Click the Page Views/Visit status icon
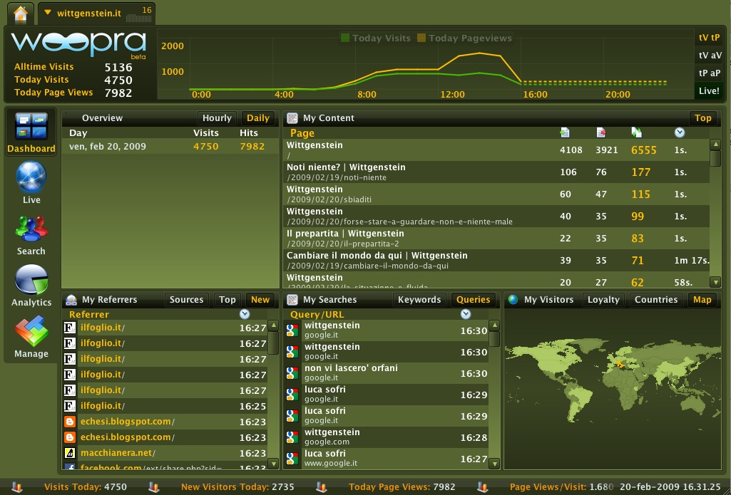The width and height of the screenshot is (731, 495). tap(483, 487)
